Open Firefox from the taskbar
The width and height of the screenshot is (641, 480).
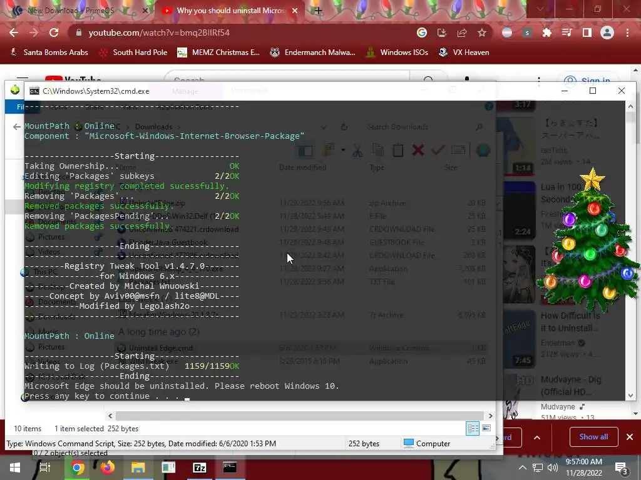tap(108, 467)
